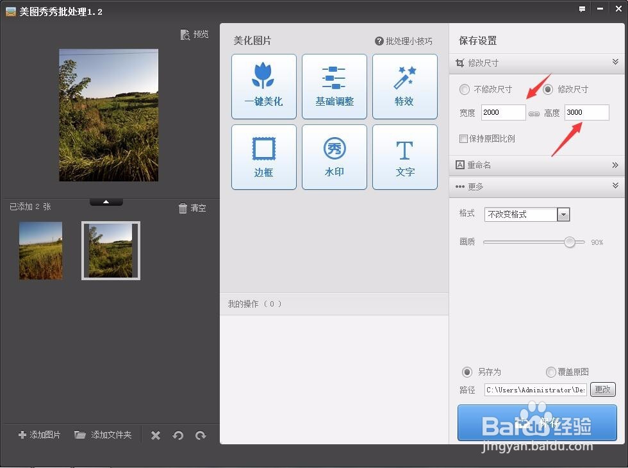Click the 宽度 width input field
The image size is (628, 468).
504,113
